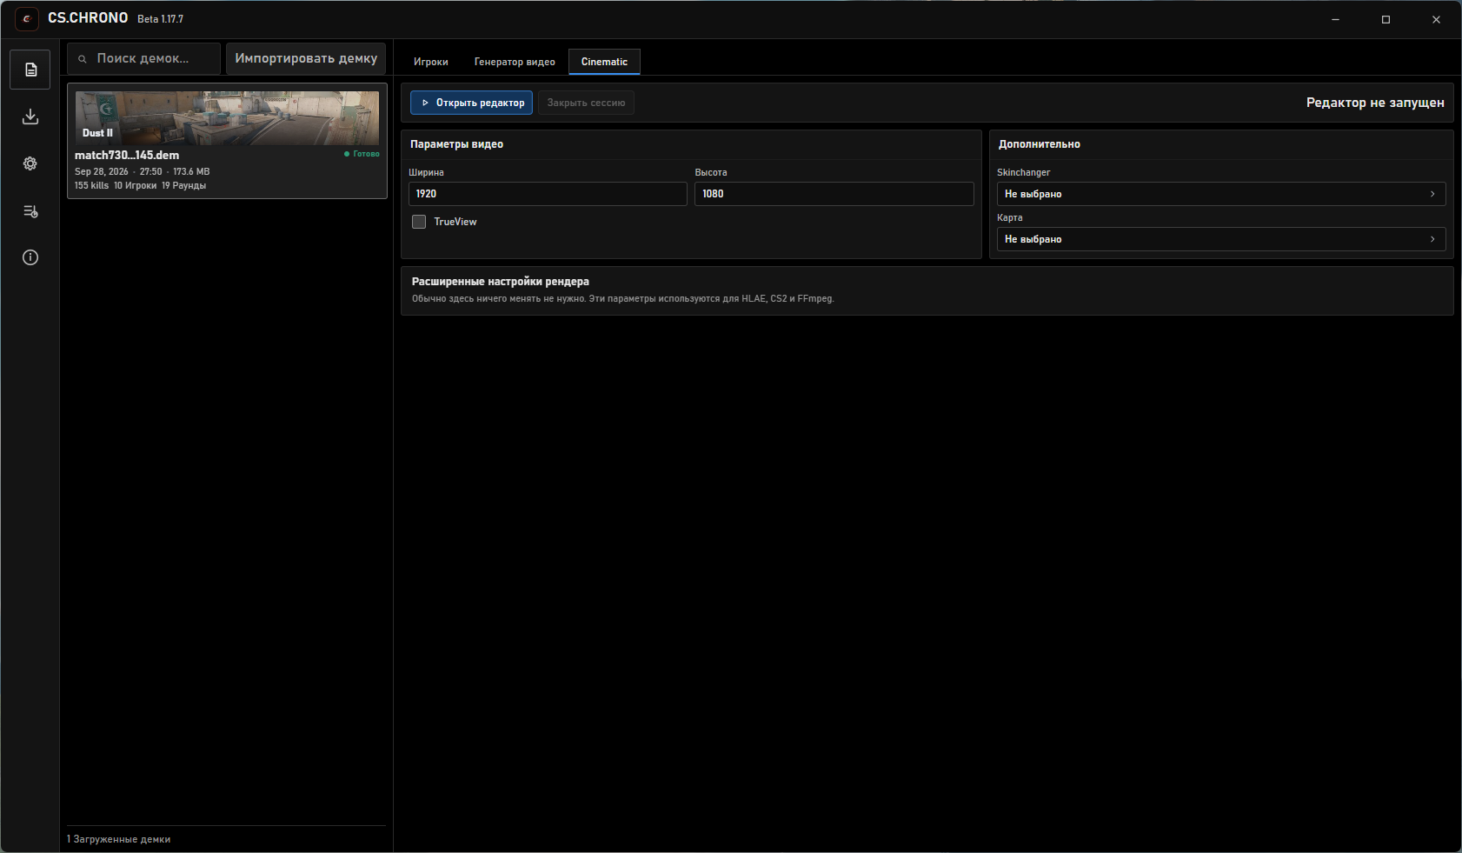This screenshot has width=1462, height=853.
Task: Click the 1 Загруженные демки footer text
Action: click(119, 839)
